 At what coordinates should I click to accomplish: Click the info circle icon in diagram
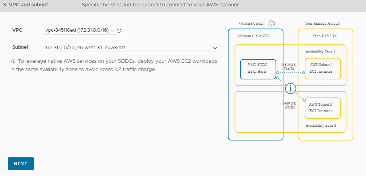click(290, 88)
